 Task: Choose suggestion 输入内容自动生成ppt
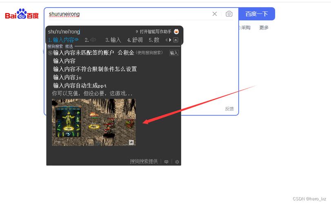click(x=80, y=86)
